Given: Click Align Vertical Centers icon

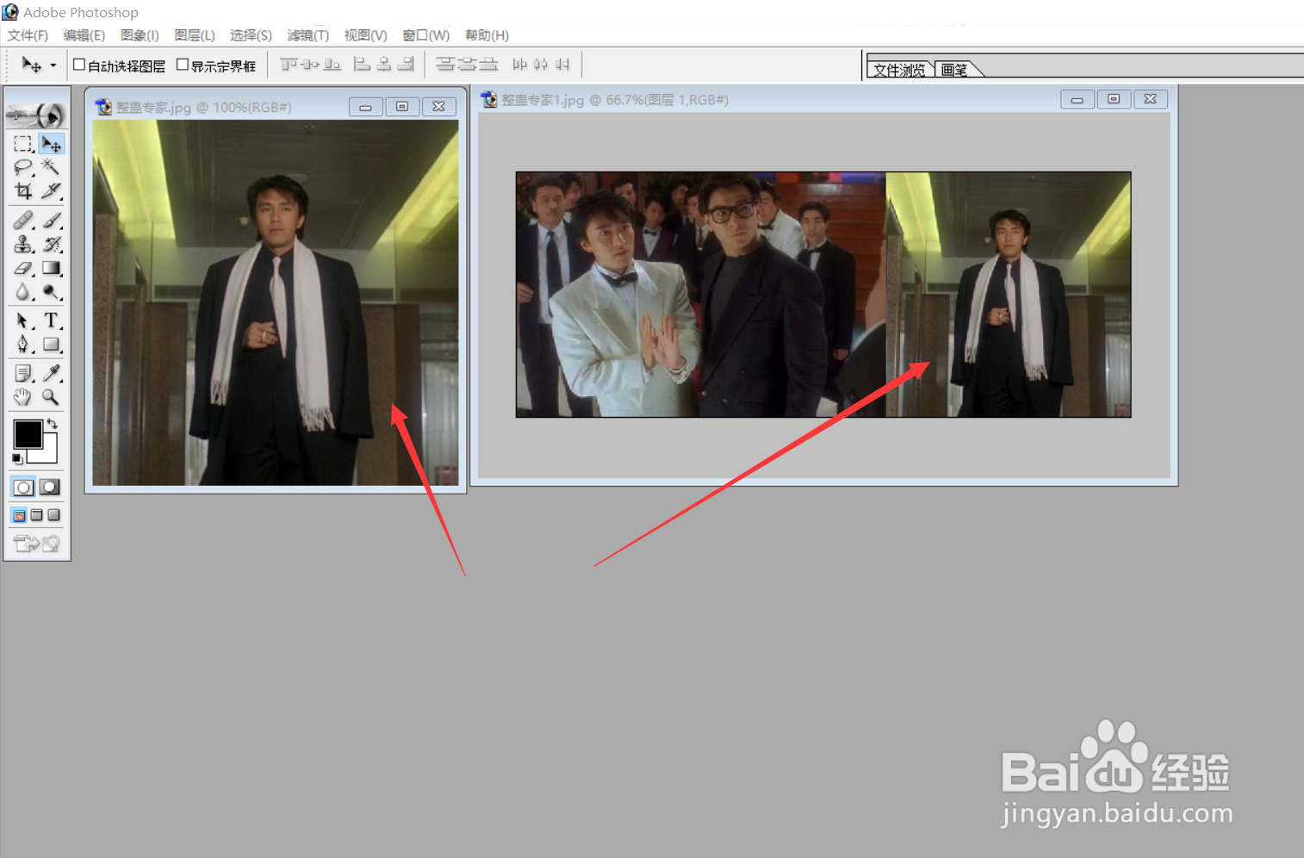Looking at the screenshot, I should tap(310, 65).
